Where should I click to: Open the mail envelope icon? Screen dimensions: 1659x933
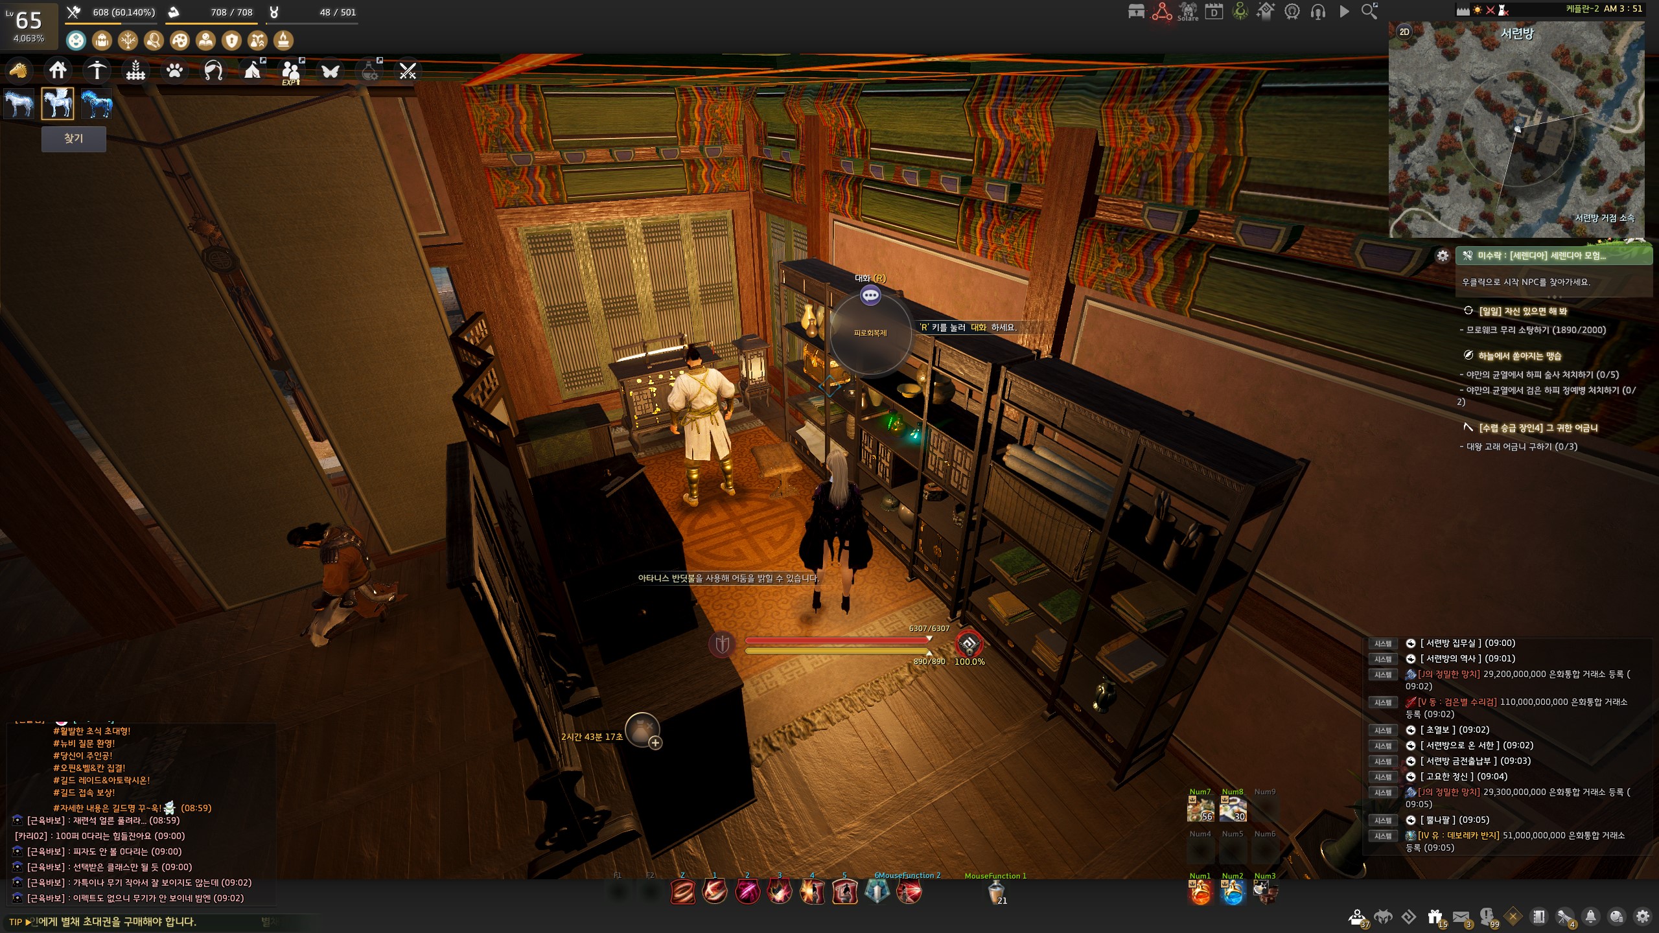click(1461, 917)
